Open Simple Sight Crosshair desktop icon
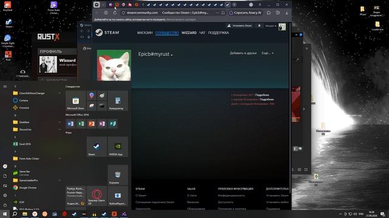389x218 pixels. tap(8, 41)
